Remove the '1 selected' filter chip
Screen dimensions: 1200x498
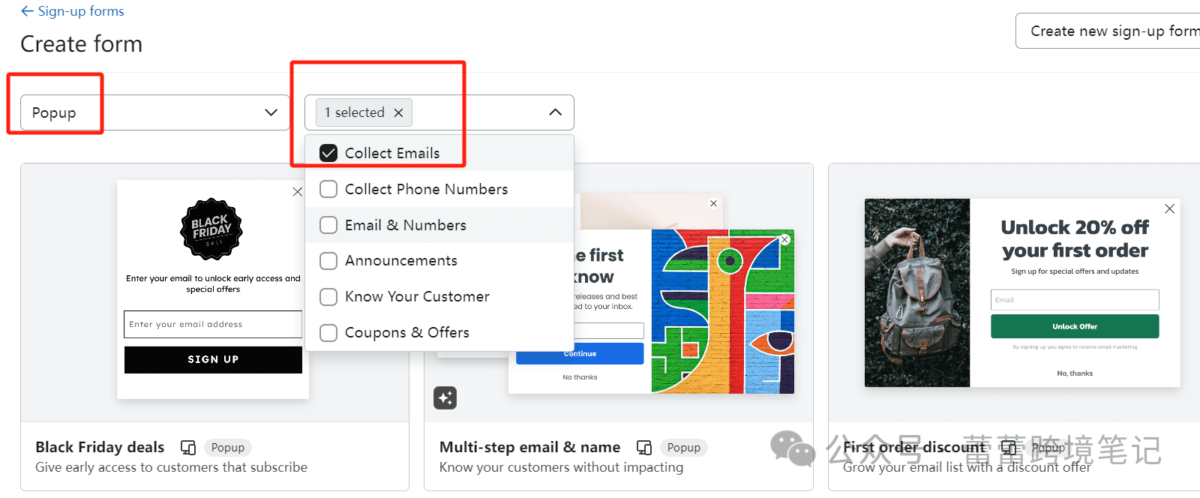pyautogui.click(x=399, y=112)
